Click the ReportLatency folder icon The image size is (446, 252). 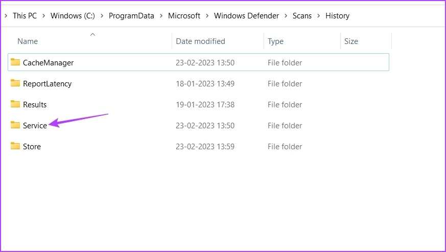pos(15,83)
